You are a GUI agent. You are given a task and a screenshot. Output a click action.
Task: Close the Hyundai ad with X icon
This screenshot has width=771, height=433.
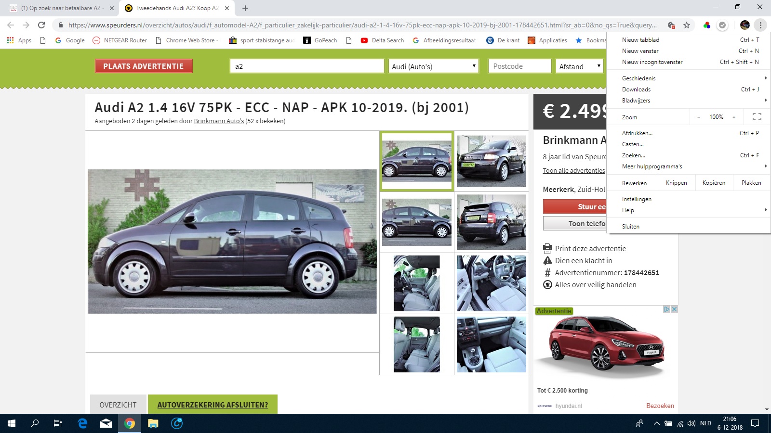[x=675, y=309]
